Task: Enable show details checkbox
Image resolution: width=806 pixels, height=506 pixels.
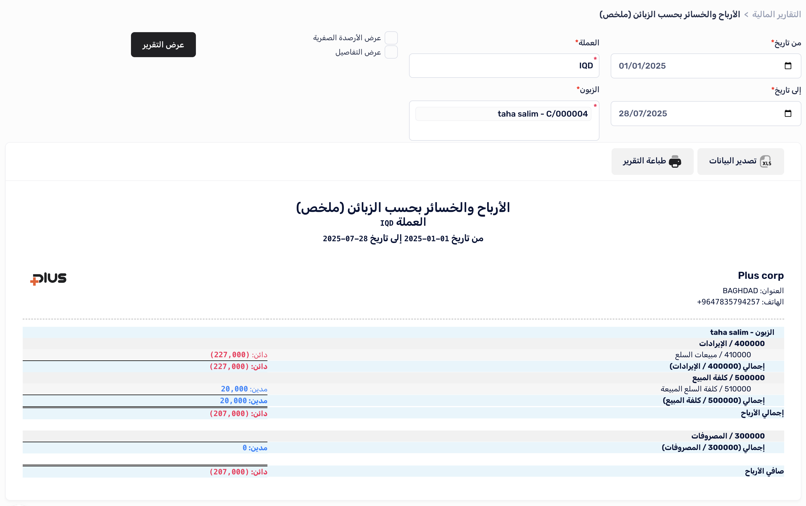Action: (x=391, y=52)
